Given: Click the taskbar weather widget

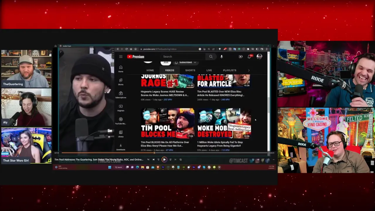Looking at the screenshot, I should coord(61,167).
